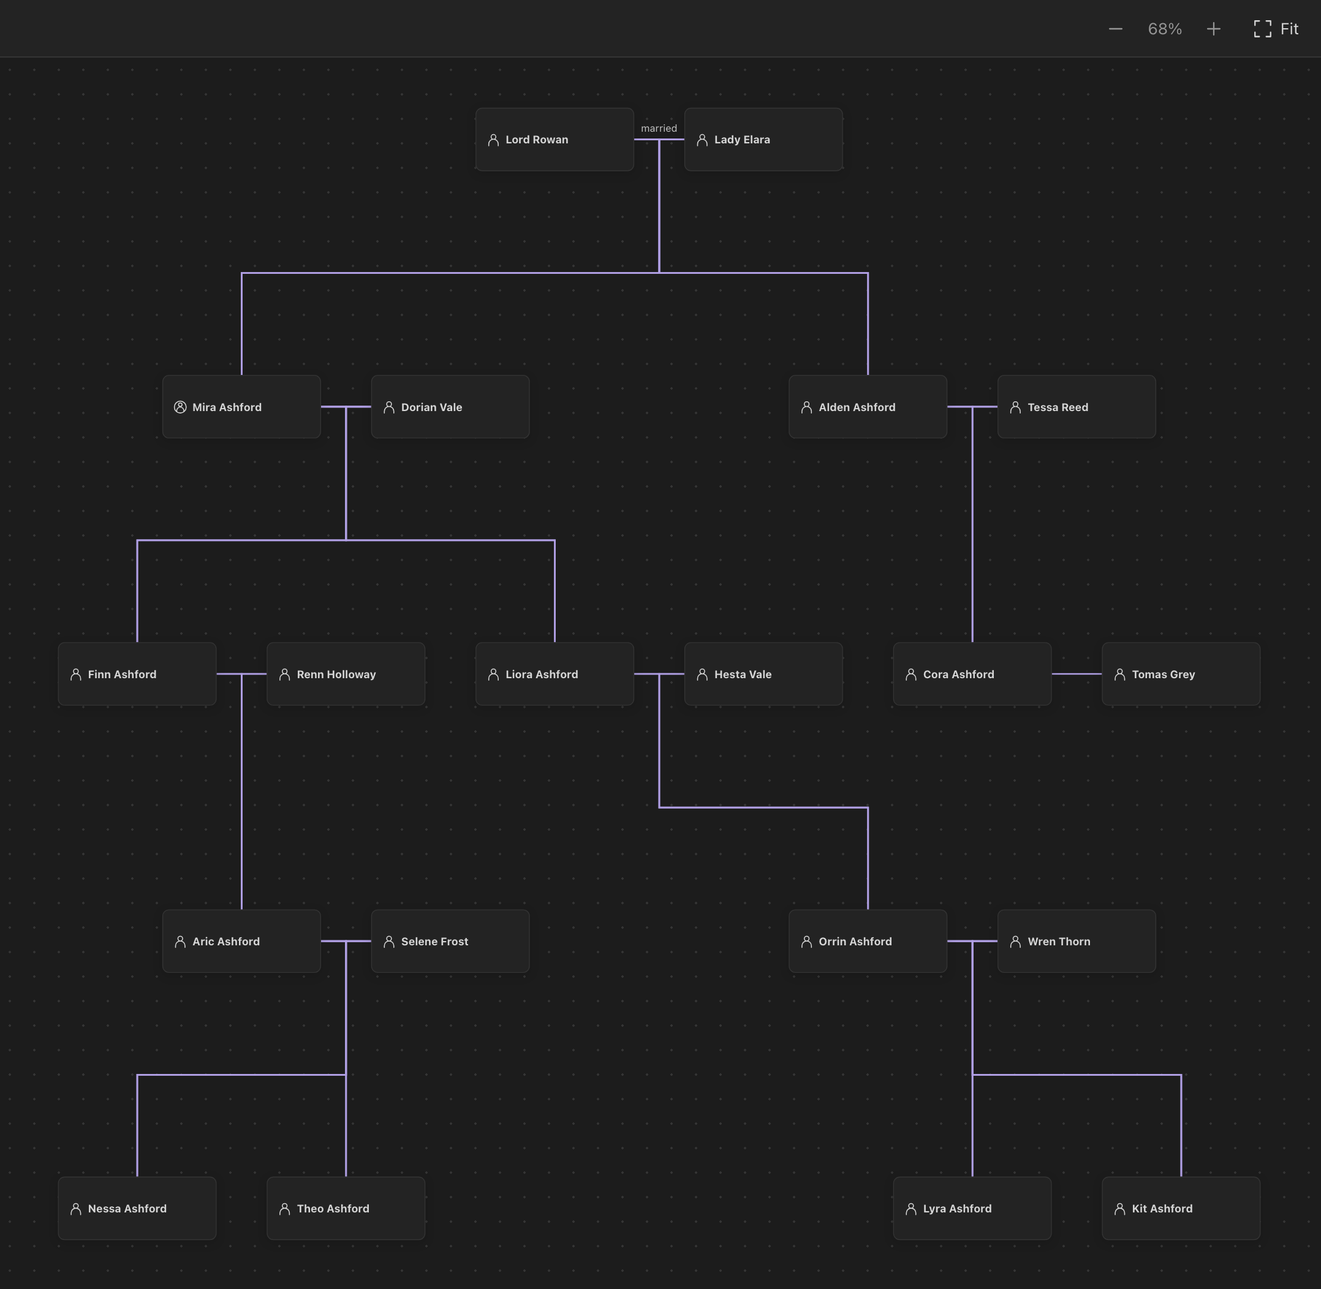The height and width of the screenshot is (1289, 1321).
Task: Click the Alden Ashford name label
Action: (x=857, y=407)
